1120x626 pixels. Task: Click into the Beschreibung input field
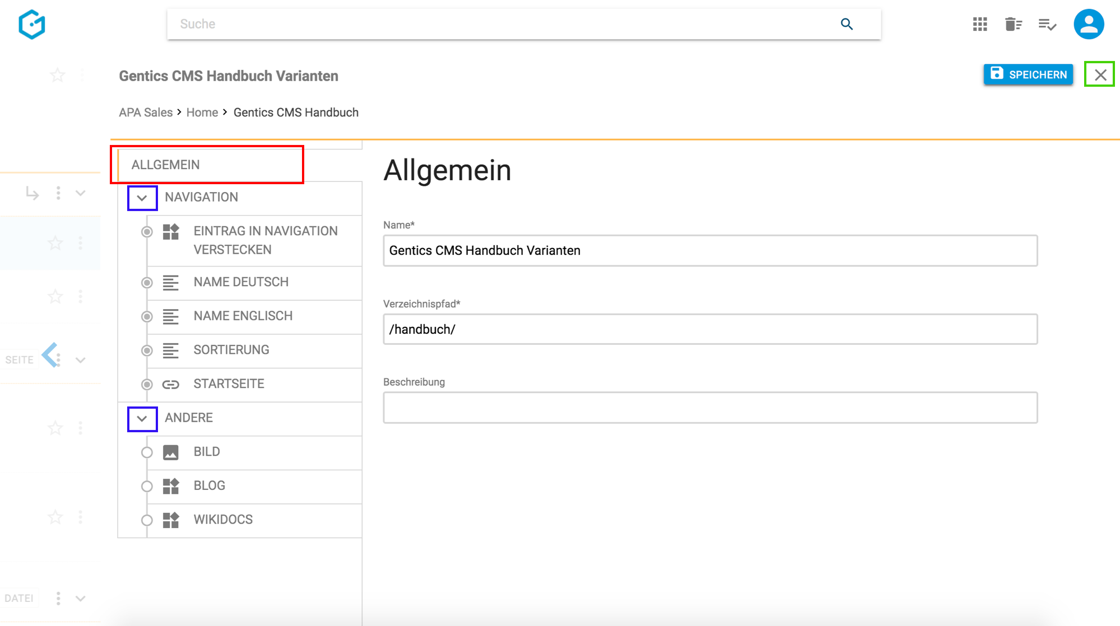(x=710, y=408)
